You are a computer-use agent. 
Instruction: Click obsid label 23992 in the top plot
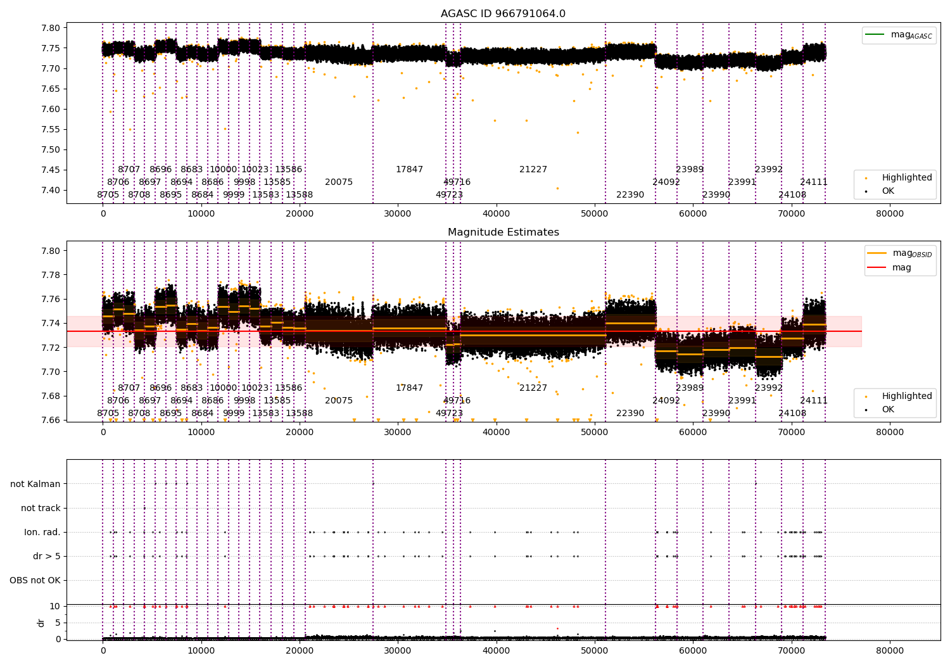(x=769, y=169)
